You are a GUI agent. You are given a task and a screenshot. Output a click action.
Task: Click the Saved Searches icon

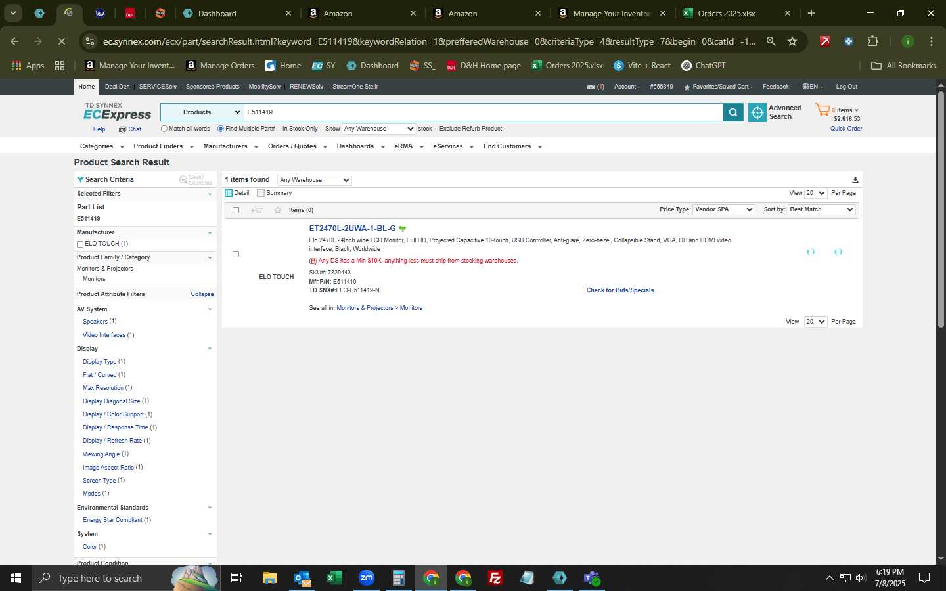tap(183, 179)
